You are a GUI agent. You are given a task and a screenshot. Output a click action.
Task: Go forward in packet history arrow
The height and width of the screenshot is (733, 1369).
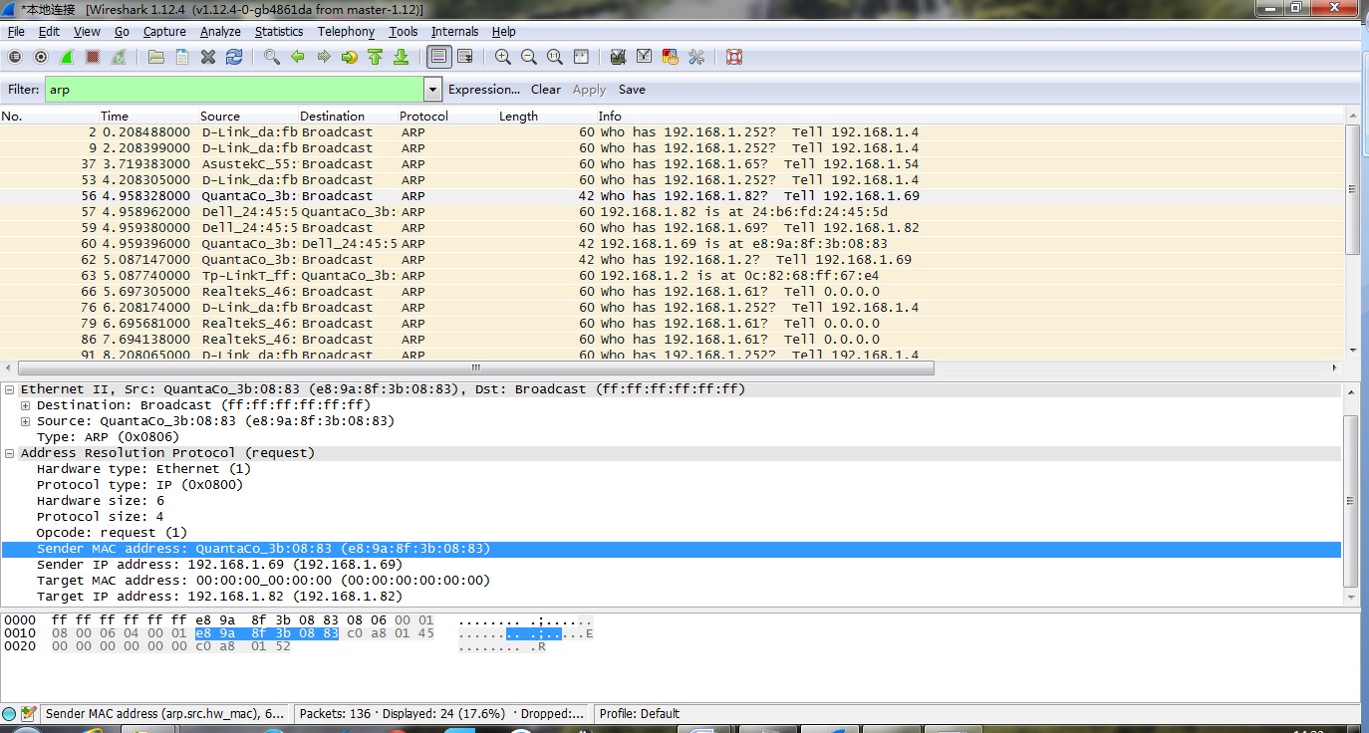(324, 57)
